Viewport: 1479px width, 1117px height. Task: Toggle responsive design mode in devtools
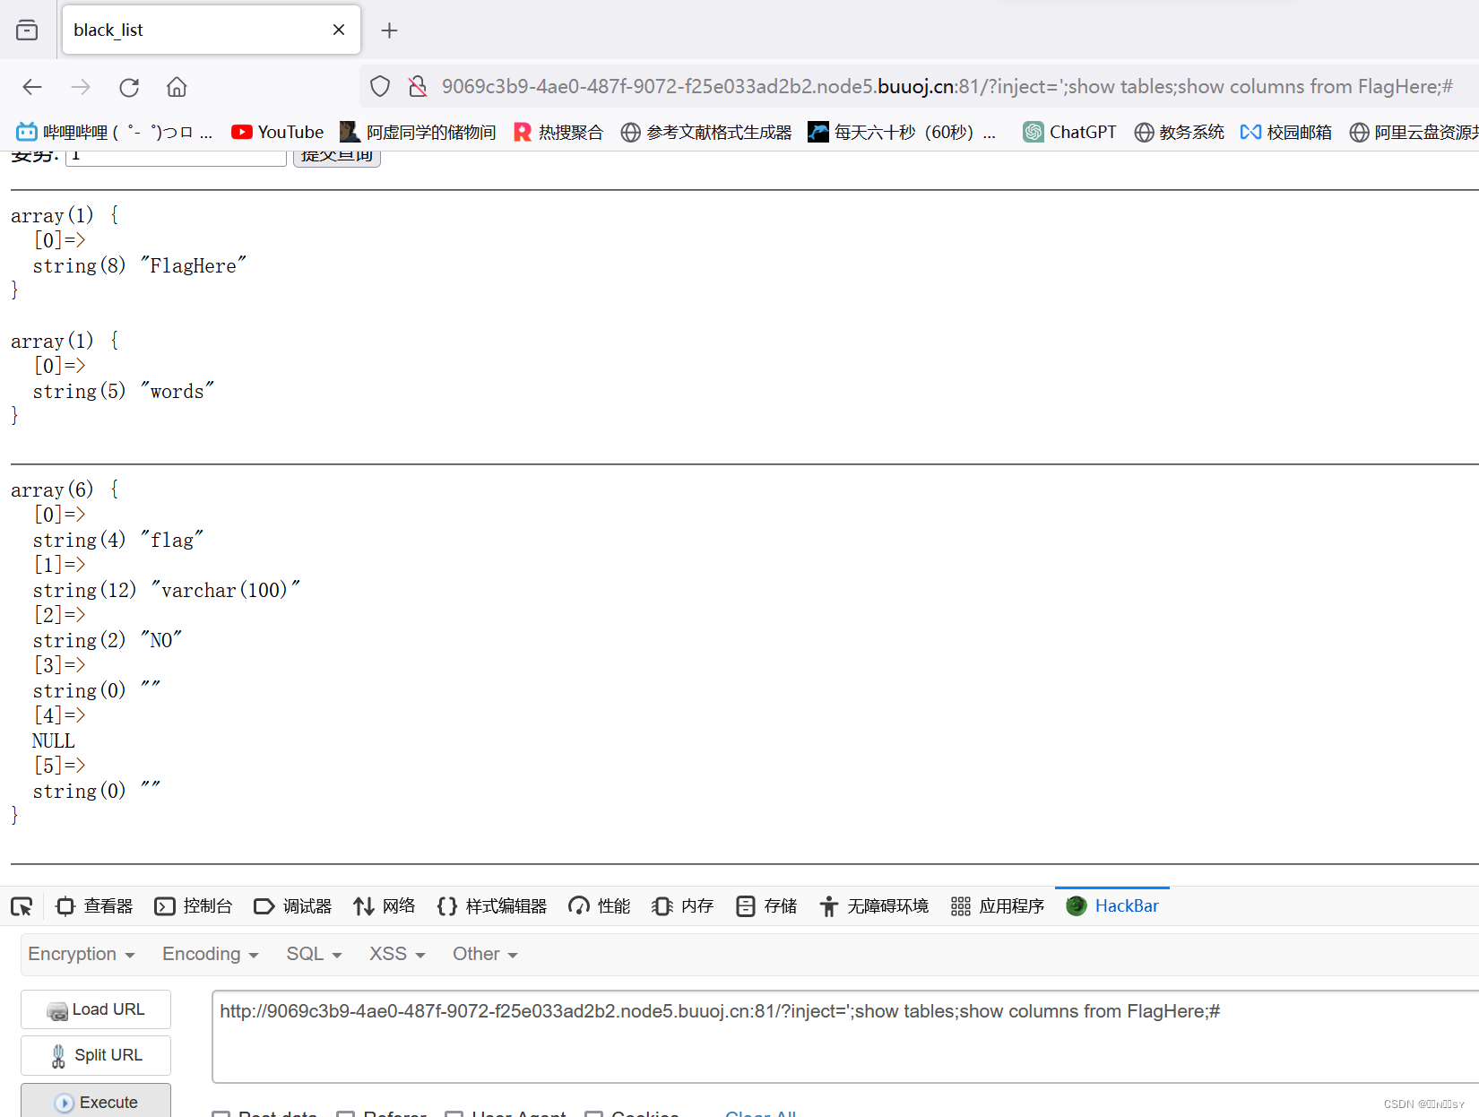pos(22,905)
